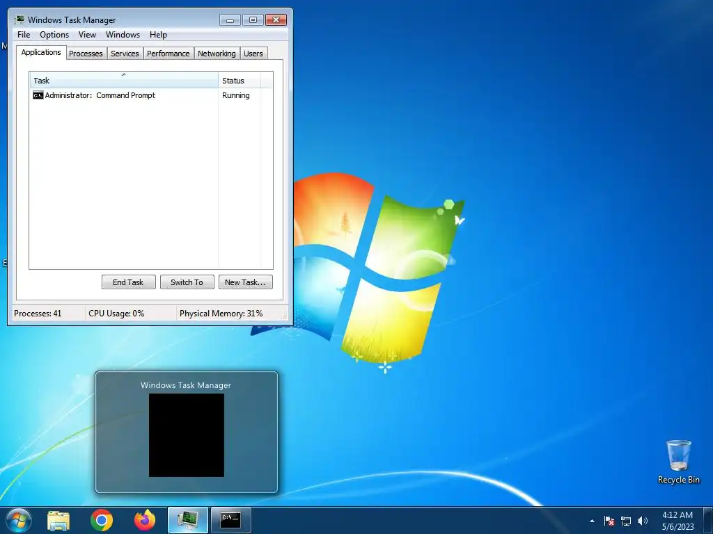The height and width of the screenshot is (534, 713).
Task: Open Google Chrome from the taskbar
Action: 102,520
